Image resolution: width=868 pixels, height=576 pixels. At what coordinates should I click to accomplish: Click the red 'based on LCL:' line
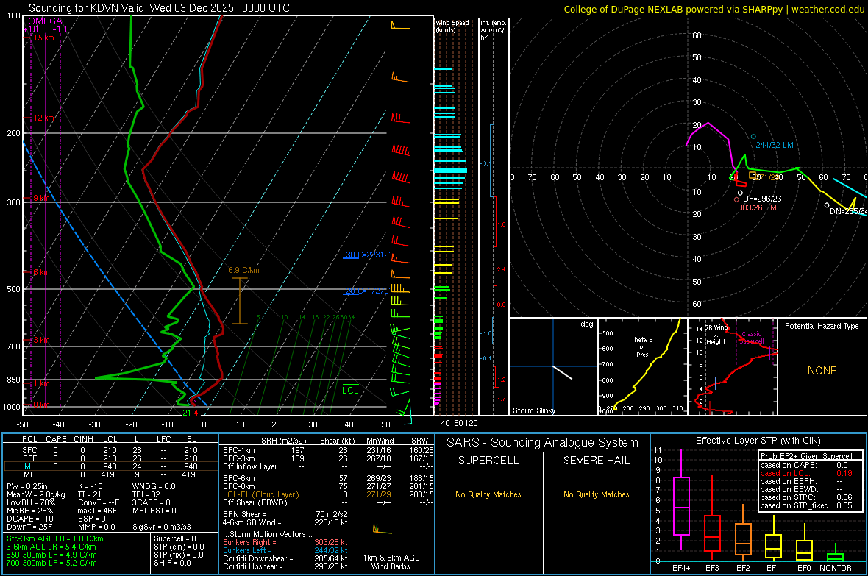806,473
